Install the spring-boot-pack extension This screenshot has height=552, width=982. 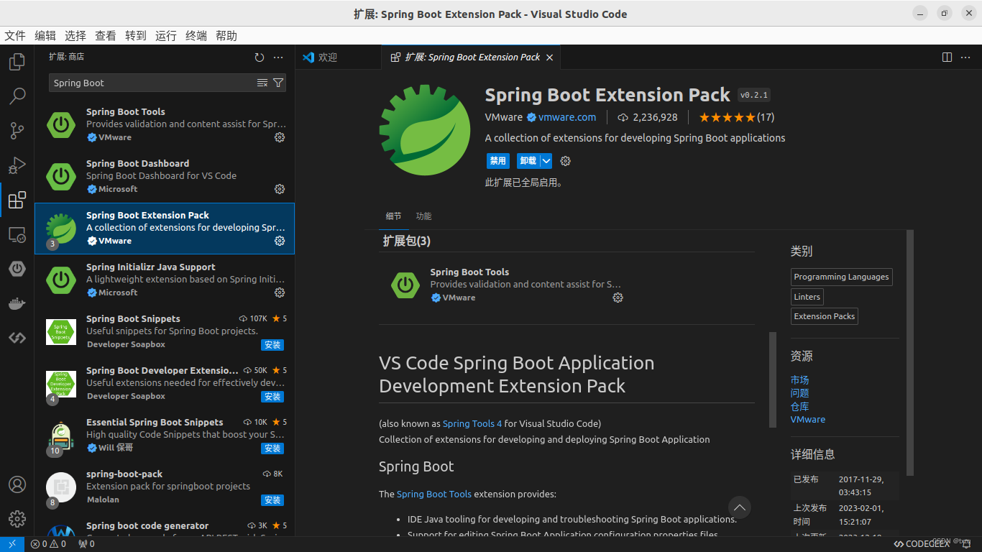click(272, 500)
